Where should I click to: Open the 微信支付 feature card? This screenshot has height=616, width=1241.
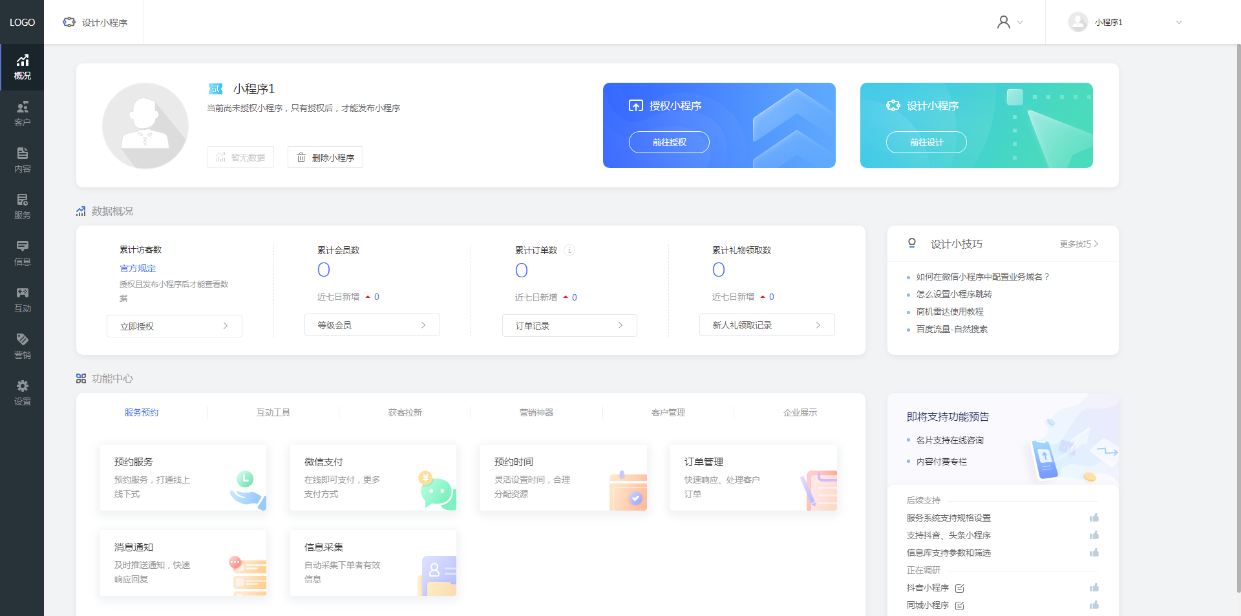click(x=373, y=478)
